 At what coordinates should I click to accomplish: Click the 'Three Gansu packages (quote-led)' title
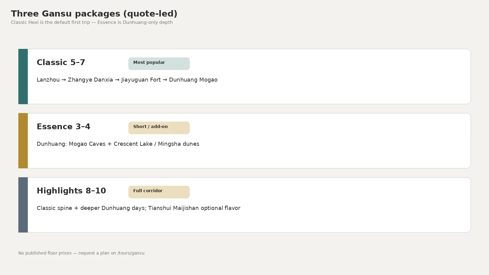tap(94, 14)
